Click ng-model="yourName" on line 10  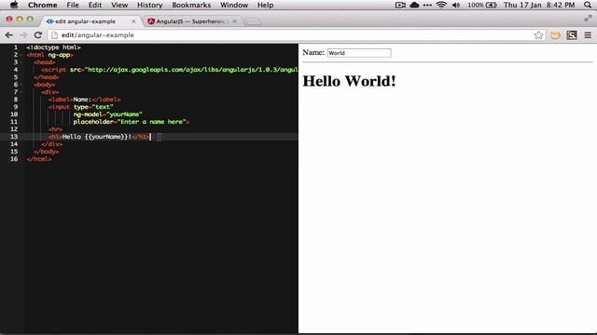108,114
